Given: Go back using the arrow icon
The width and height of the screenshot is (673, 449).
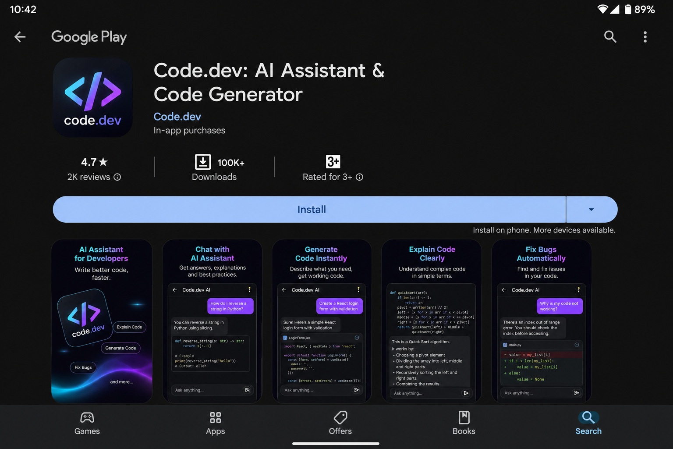Looking at the screenshot, I should click(x=20, y=37).
